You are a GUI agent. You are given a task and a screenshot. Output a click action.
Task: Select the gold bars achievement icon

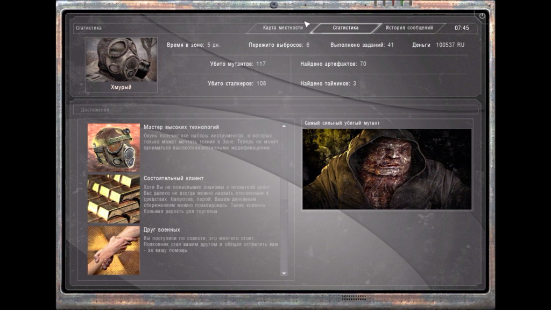[x=114, y=199]
